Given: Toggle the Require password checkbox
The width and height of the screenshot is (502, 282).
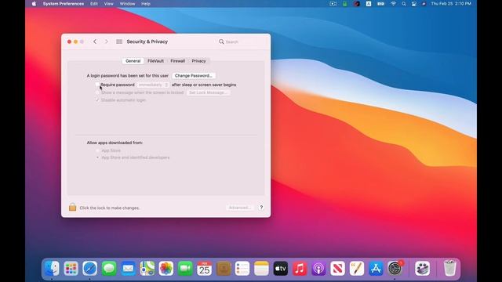Looking at the screenshot, I should 97,85.
